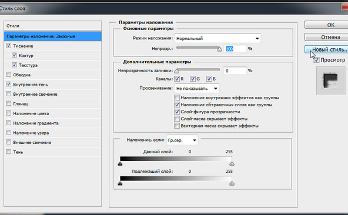Open the Режим наложения dropdown
Image resolution: width=348 pixels, height=215 pixels.
(217, 38)
